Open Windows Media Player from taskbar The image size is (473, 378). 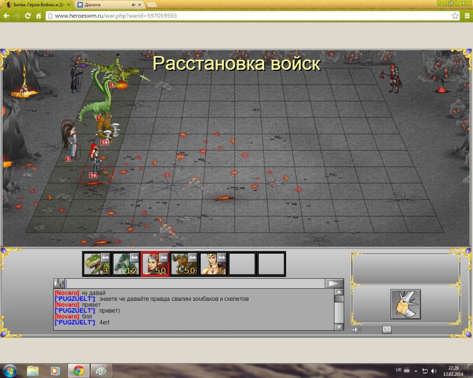pos(55,371)
